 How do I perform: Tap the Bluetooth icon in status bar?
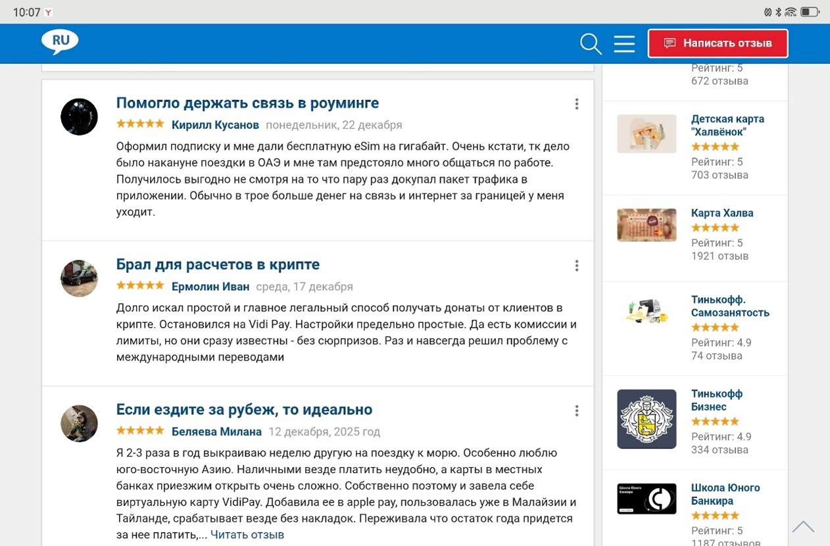point(778,12)
